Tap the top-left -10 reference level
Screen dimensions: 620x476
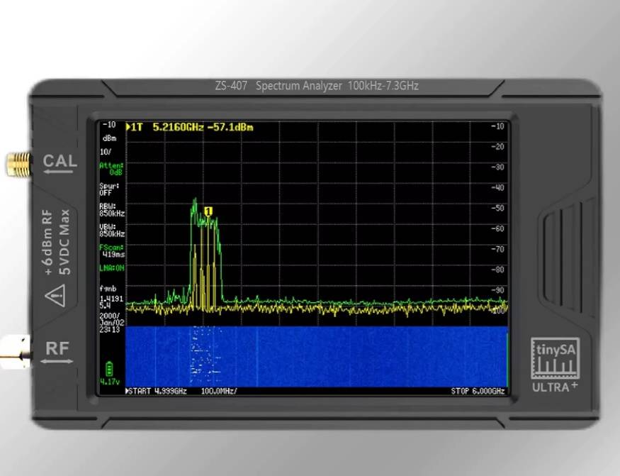pos(109,125)
